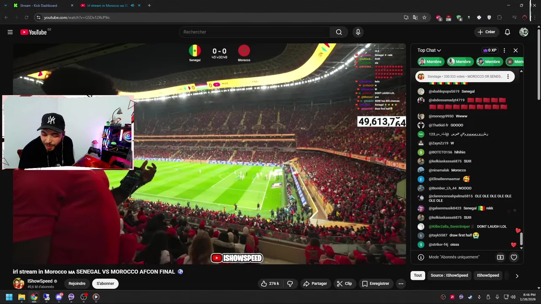Open the chat three-dot options menu
Screen dimensions: 541x304
point(504,50)
